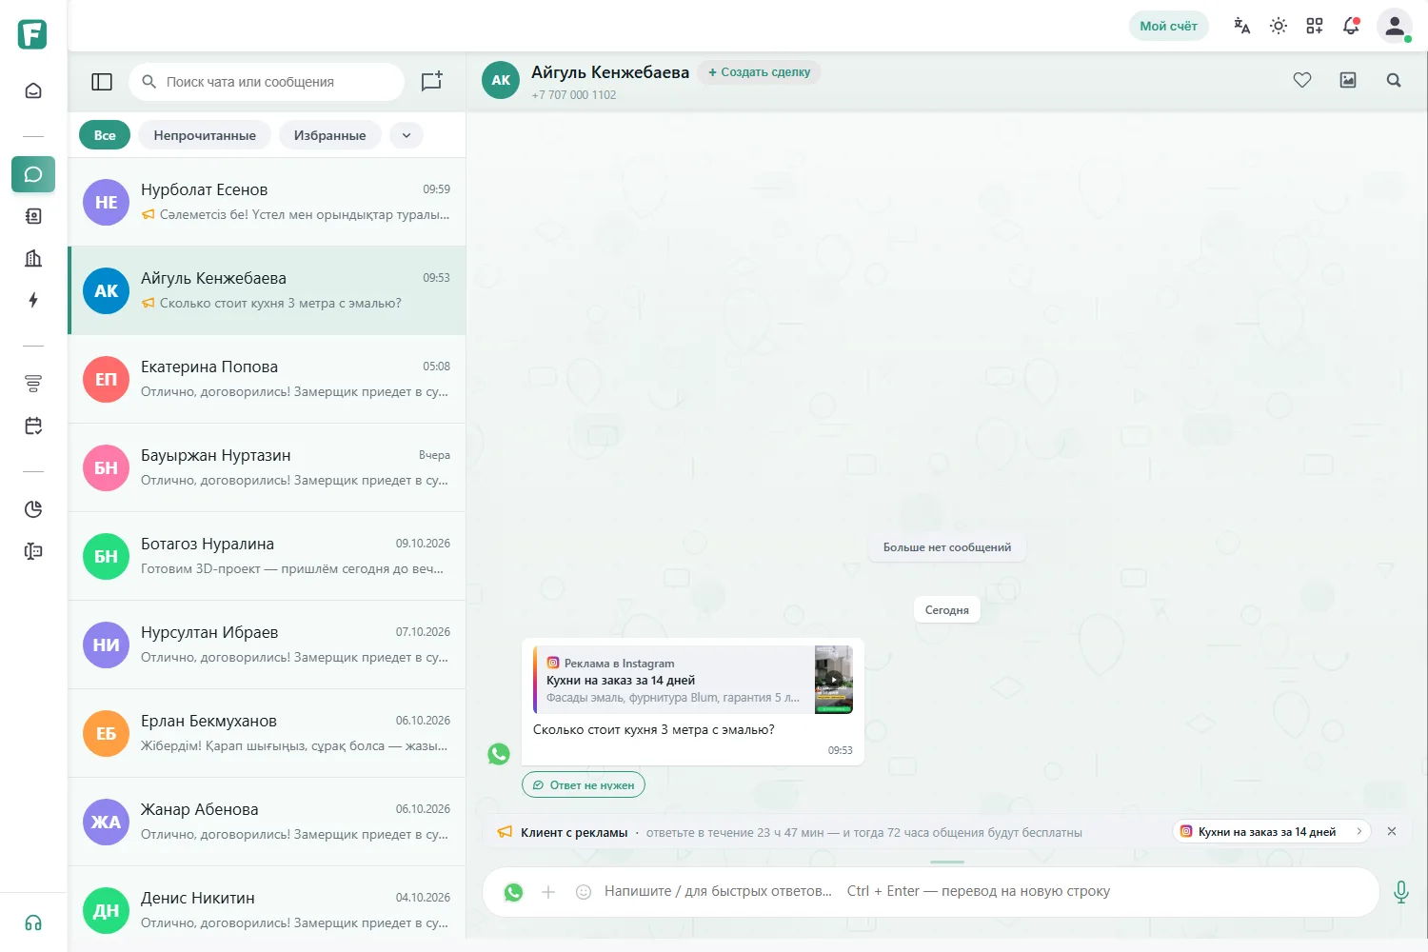Open the chat with Екатерина Попова
Viewport: 1428px width, 952px height.
[x=267, y=379]
